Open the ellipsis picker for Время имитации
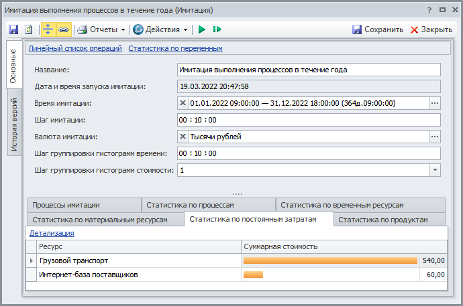Screen dimensions: 463x306 [x=435, y=103]
